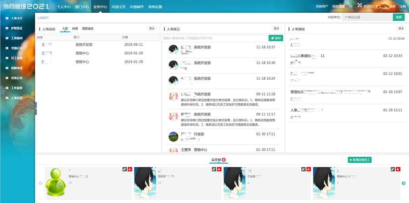Expand the 消息提醒 dropdown

(342, 6)
